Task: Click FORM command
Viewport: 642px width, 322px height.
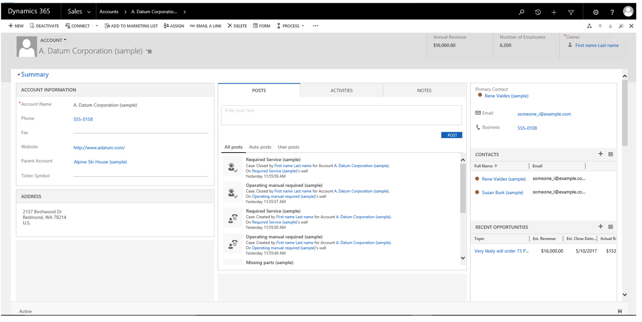Action: click(x=262, y=26)
